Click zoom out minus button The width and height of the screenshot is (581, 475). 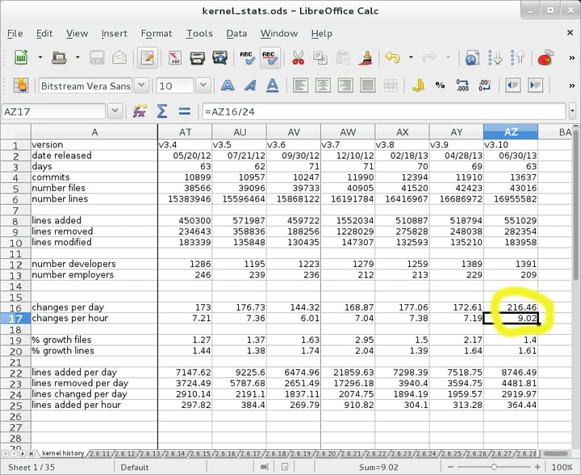(x=450, y=467)
